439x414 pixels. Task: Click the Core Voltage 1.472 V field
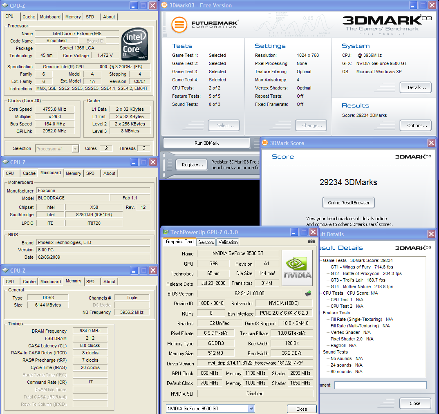[x=105, y=56]
